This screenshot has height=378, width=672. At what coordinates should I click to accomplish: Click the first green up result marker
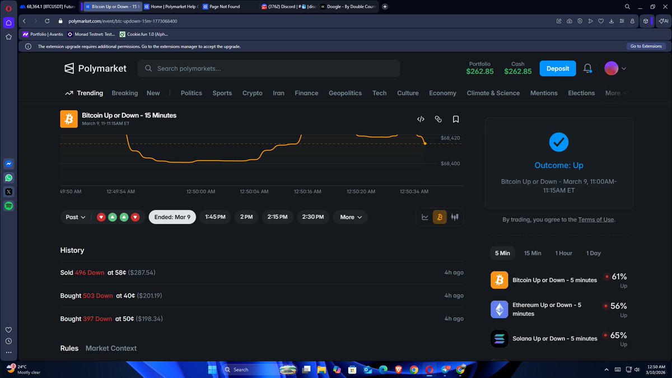click(113, 217)
